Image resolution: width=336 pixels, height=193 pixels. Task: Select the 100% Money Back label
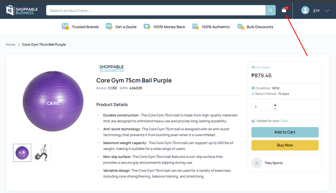coord(169,27)
